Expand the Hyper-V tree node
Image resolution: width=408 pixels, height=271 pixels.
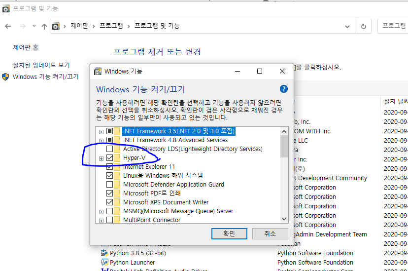pyautogui.click(x=101, y=158)
